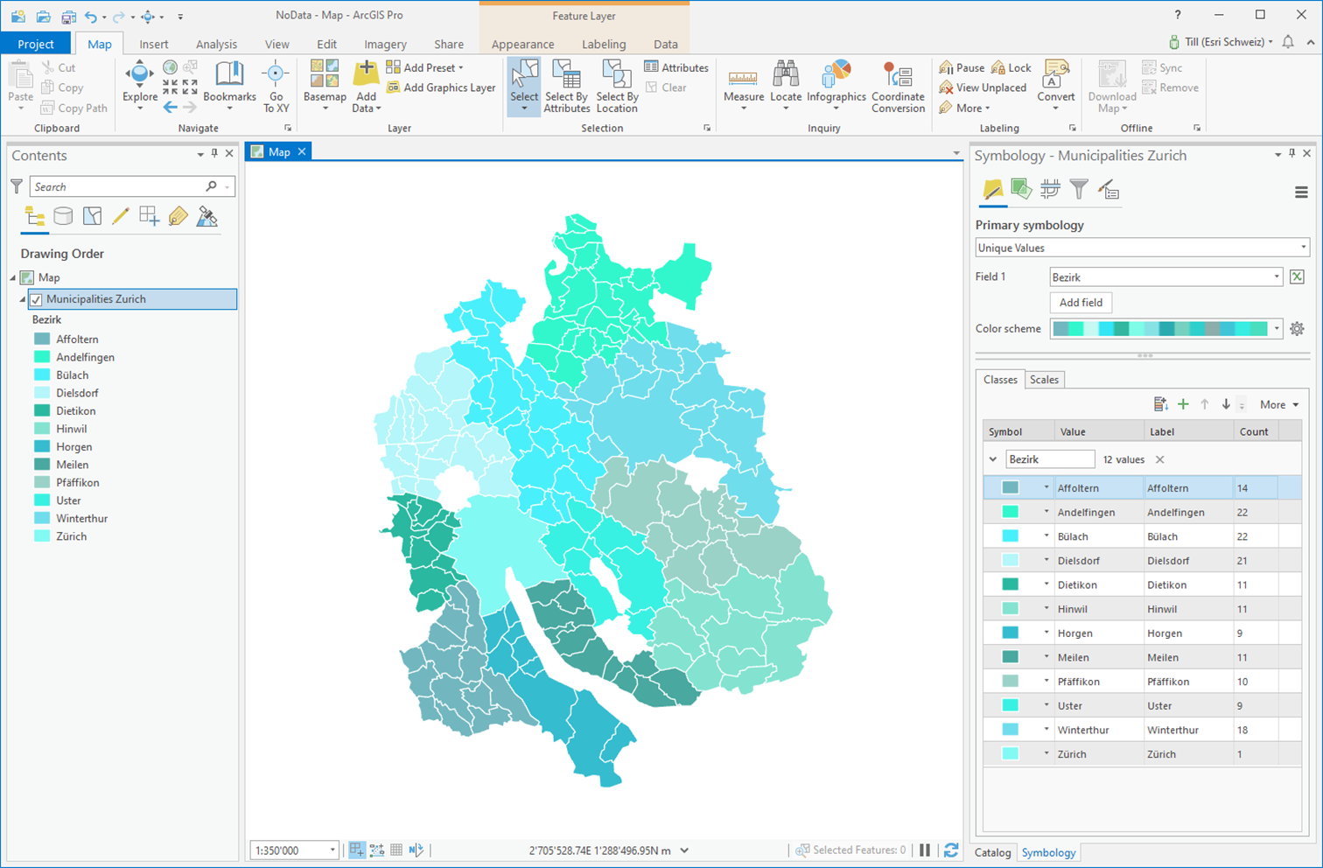Click View Unplaced labels

[983, 87]
